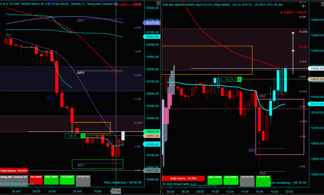Toggle US ETH OR in the right chart
This screenshot has width=324, height=195.
pos(247,181)
